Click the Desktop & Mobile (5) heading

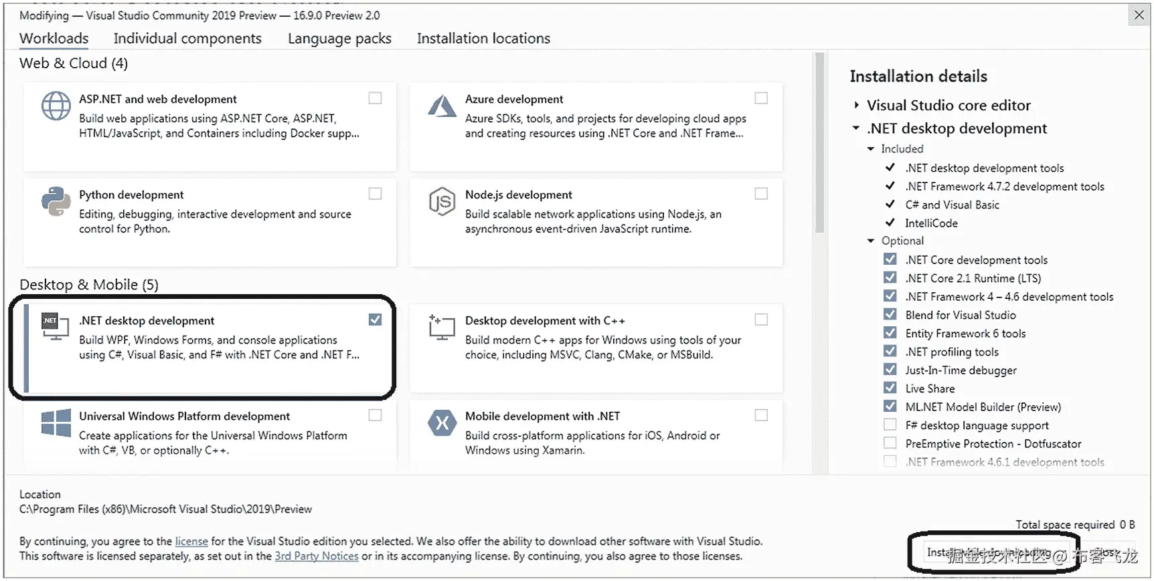point(89,284)
